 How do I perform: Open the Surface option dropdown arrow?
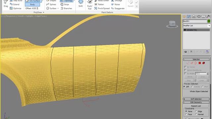[58, 8]
